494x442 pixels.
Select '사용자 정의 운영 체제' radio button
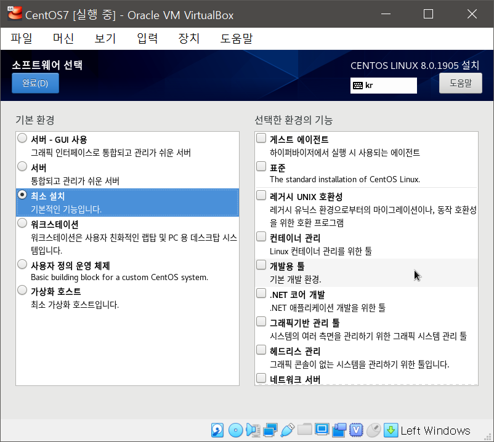22,264
